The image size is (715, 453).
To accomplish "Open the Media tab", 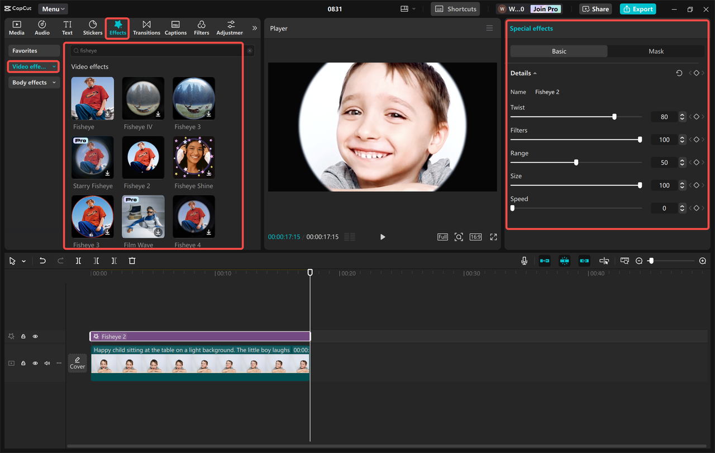I will tap(17, 28).
